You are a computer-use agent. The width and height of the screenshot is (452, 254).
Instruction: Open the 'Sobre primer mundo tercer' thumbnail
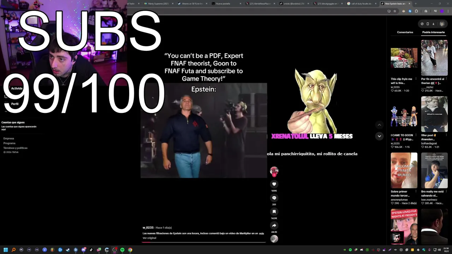pos(404,170)
